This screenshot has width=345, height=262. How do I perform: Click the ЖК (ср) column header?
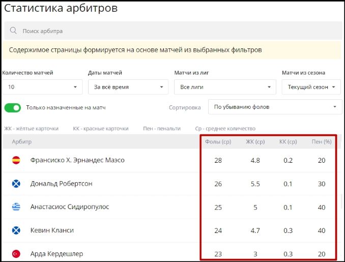click(255, 141)
